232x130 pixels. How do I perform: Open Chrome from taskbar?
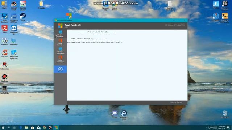pyautogui.click(x=44, y=127)
